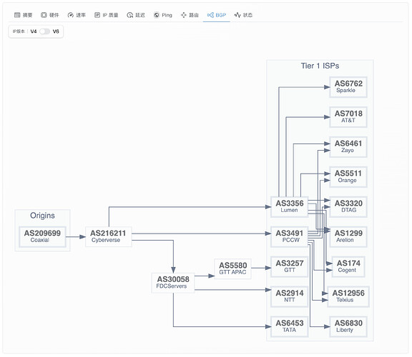Click the AS6453 TATA node
The image size is (412, 357).
(289, 326)
